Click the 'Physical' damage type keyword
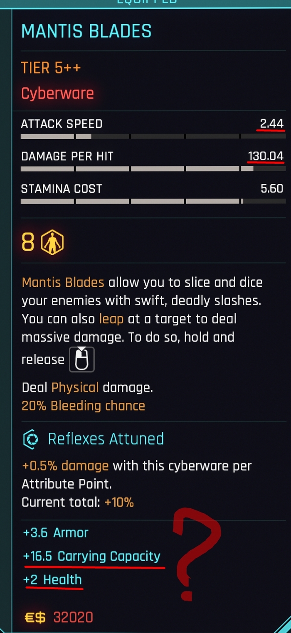The image size is (291, 633). pyautogui.click(x=75, y=388)
